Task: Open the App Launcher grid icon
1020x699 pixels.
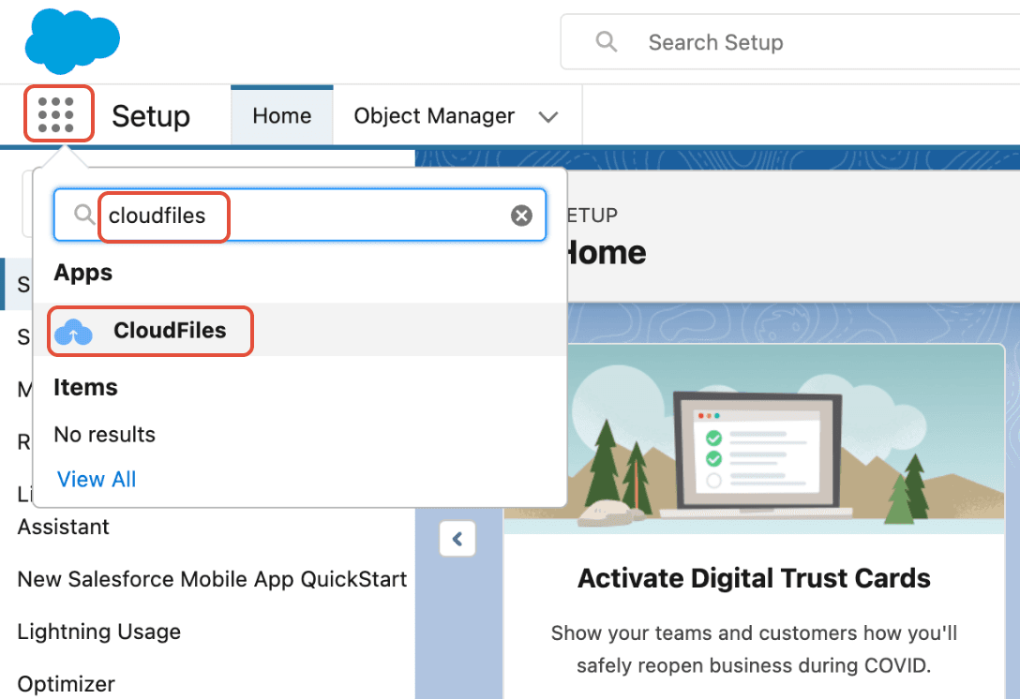Action: click(x=58, y=113)
